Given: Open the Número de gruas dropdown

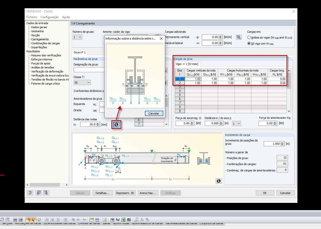Looking at the screenshot, I should [77, 37].
